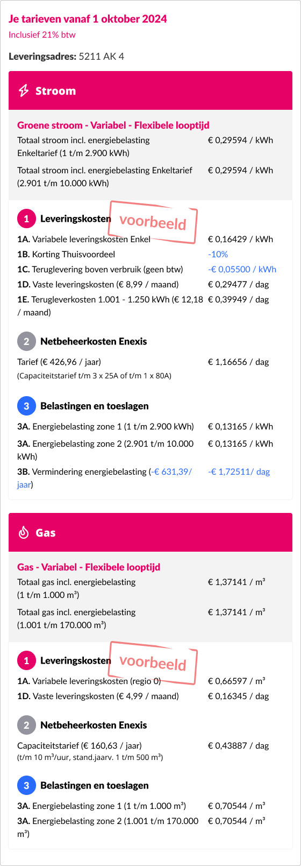Click Je tarieven vanaf 1 oktober 2024 heading

[x=88, y=19]
